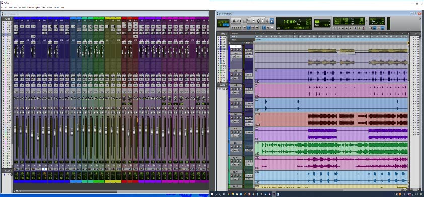
Task: Select the white highlighted track name in mixer
Action: coord(45,169)
